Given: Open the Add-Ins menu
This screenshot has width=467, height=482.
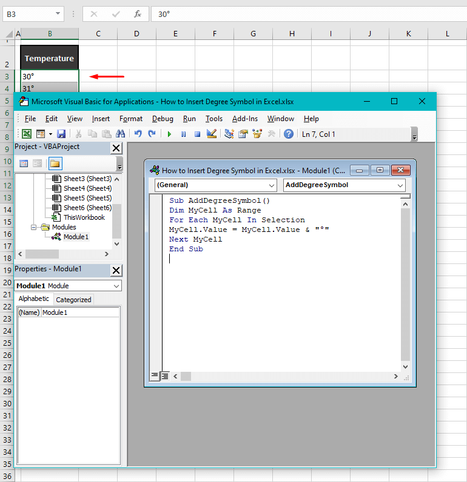Looking at the screenshot, I should pos(245,119).
